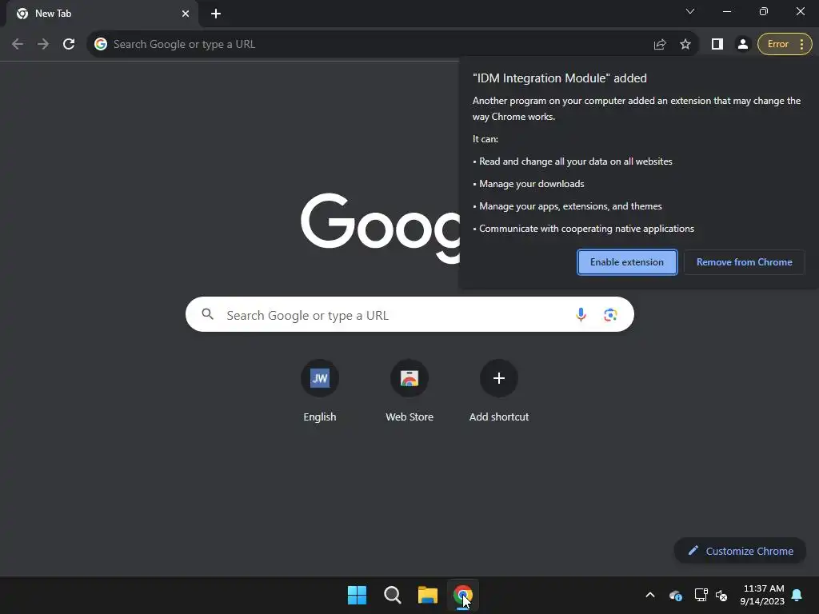Open the profile avatar menu

coord(743,45)
